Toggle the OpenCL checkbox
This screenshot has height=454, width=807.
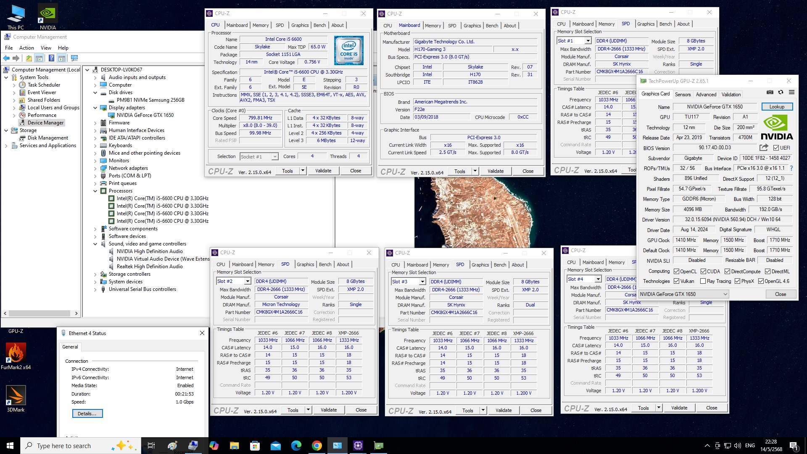(676, 272)
